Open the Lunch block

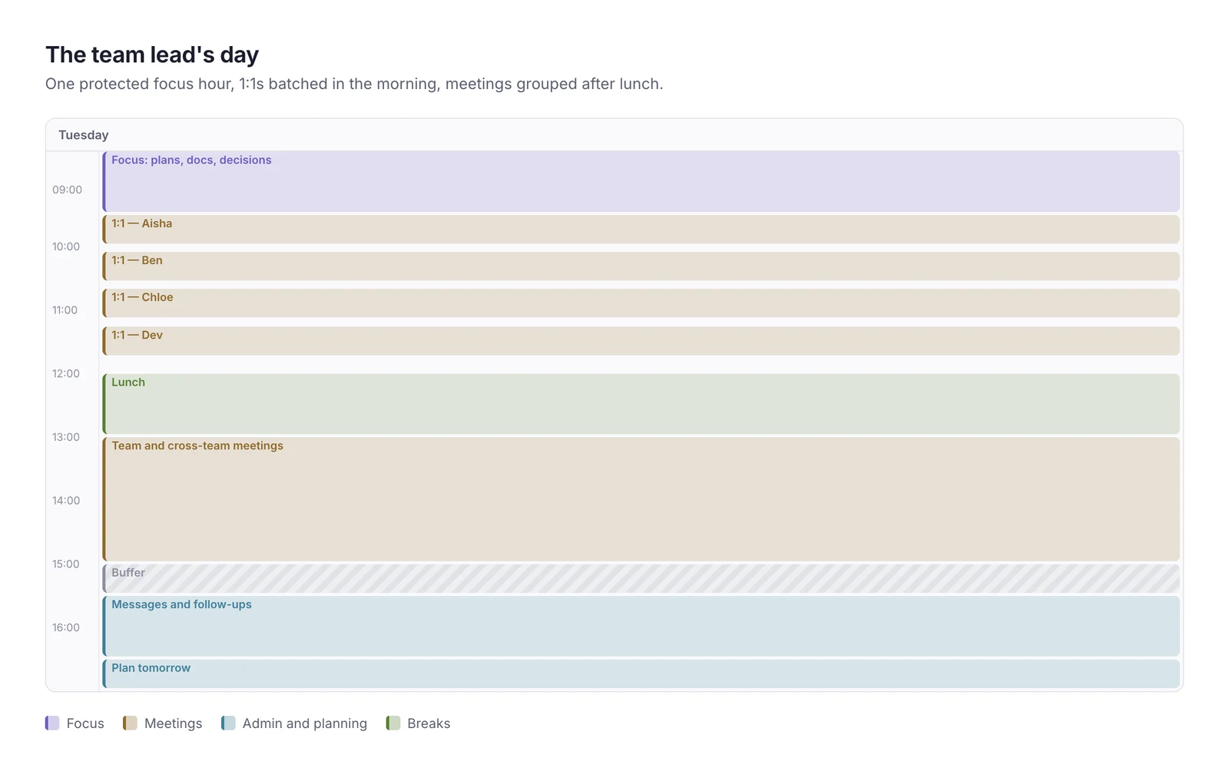click(641, 404)
